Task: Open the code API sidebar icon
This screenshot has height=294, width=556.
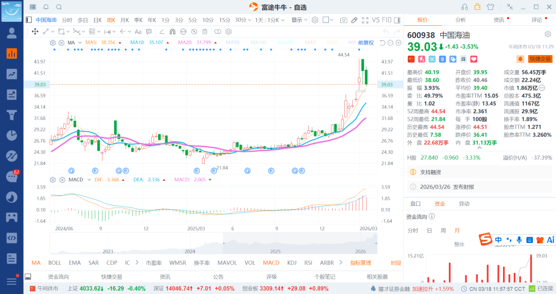Action: coord(12,238)
